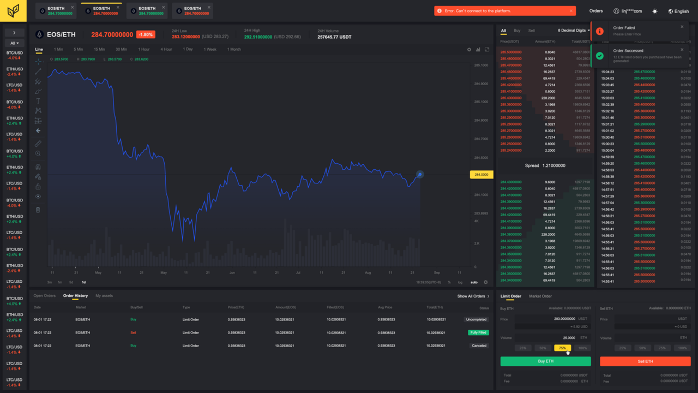Select the 100% volume button
Screen dimensions: 698x393
pos(583,348)
